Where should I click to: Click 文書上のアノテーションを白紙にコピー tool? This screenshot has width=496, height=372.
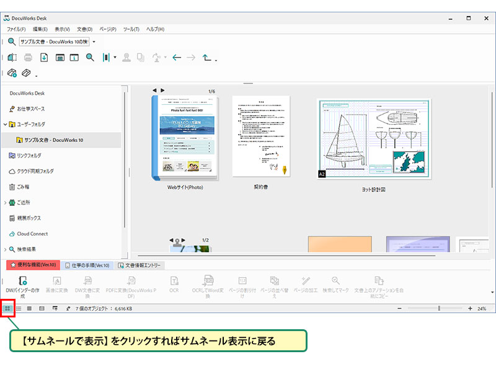point(379,287)
